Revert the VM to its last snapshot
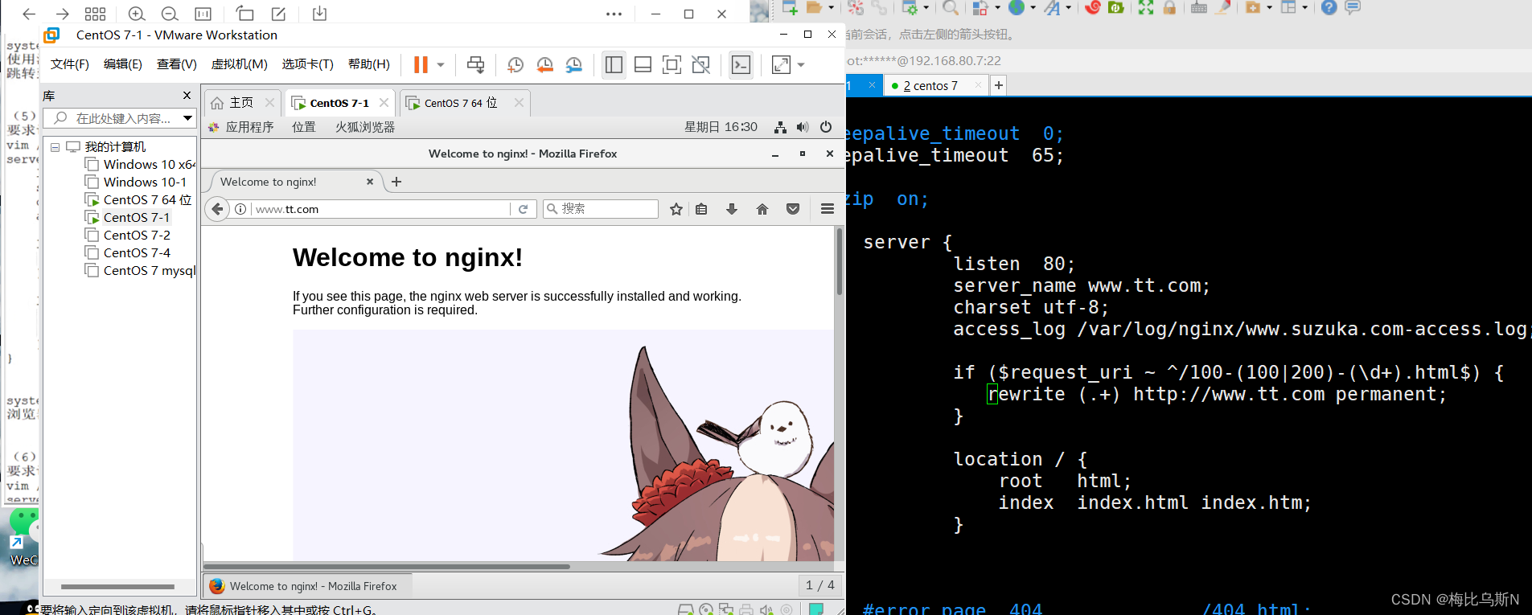This screenshot has width=1532, height=615. point(544,64)
